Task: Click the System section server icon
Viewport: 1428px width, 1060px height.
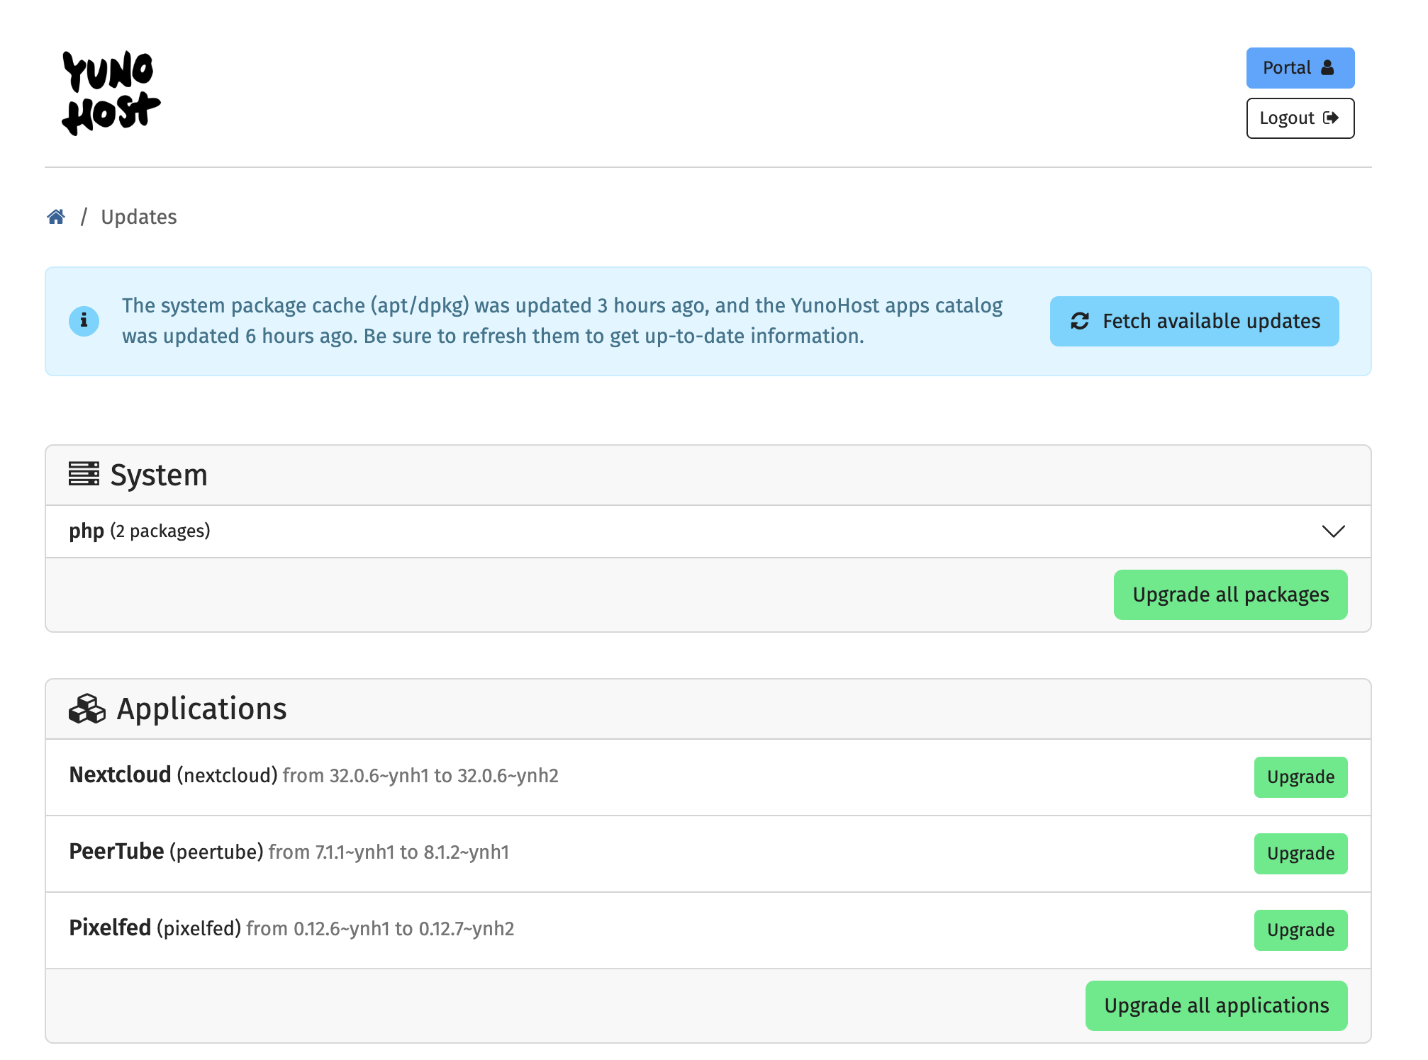Action: pos(84,473)
